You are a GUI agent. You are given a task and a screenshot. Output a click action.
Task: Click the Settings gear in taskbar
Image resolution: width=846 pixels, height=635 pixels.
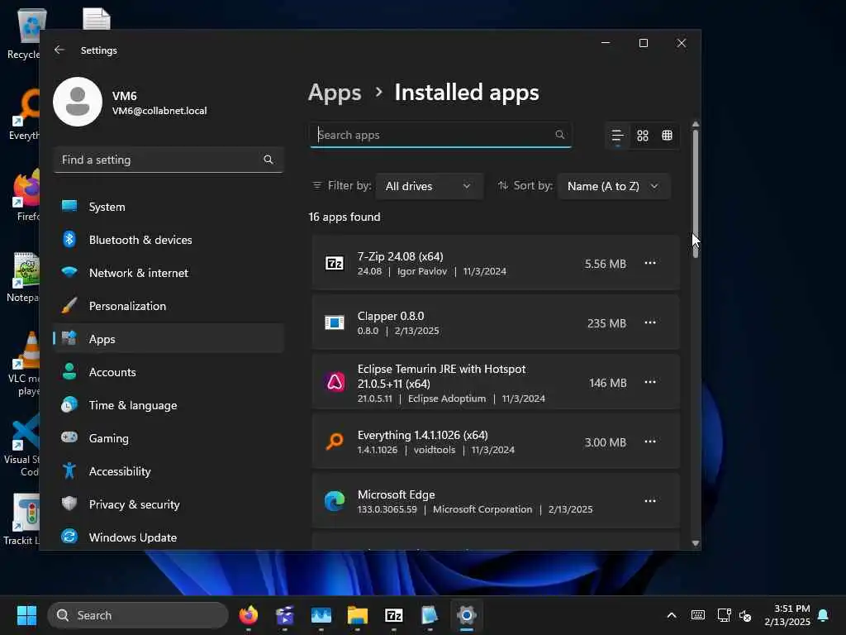(467, 615)
